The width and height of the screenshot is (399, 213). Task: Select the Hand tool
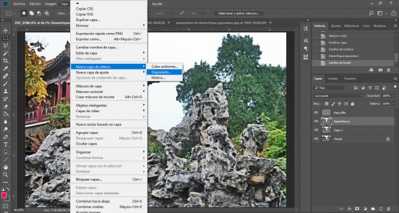pos(5,167)
